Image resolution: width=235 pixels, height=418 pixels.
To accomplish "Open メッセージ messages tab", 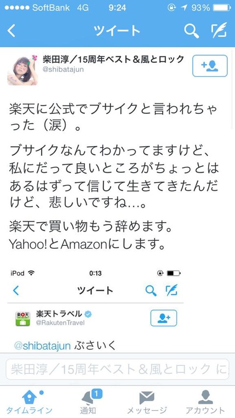I will tap(147, 402).
